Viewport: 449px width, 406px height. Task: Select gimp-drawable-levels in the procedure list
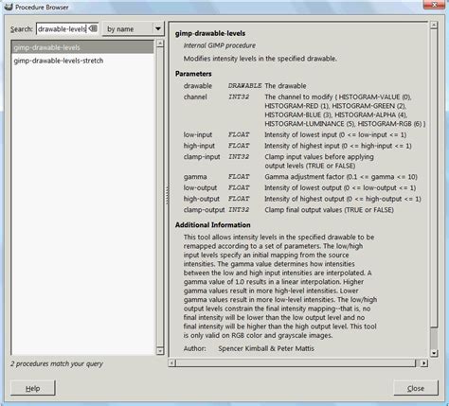(82, 47)
